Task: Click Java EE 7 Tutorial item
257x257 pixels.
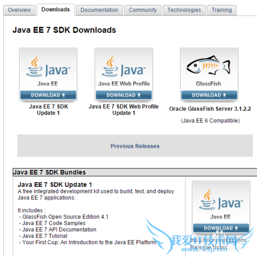Action: 45,236
